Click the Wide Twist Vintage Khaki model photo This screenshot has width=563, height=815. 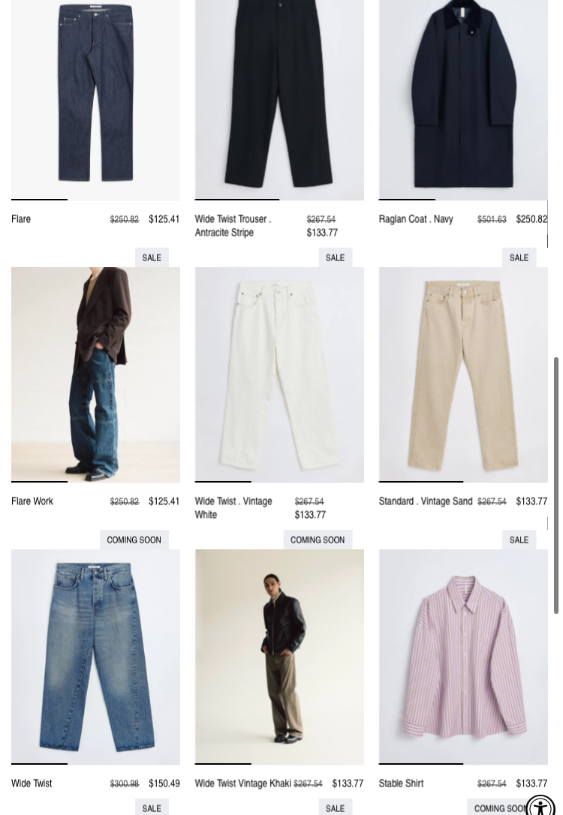tap(279, 657)
